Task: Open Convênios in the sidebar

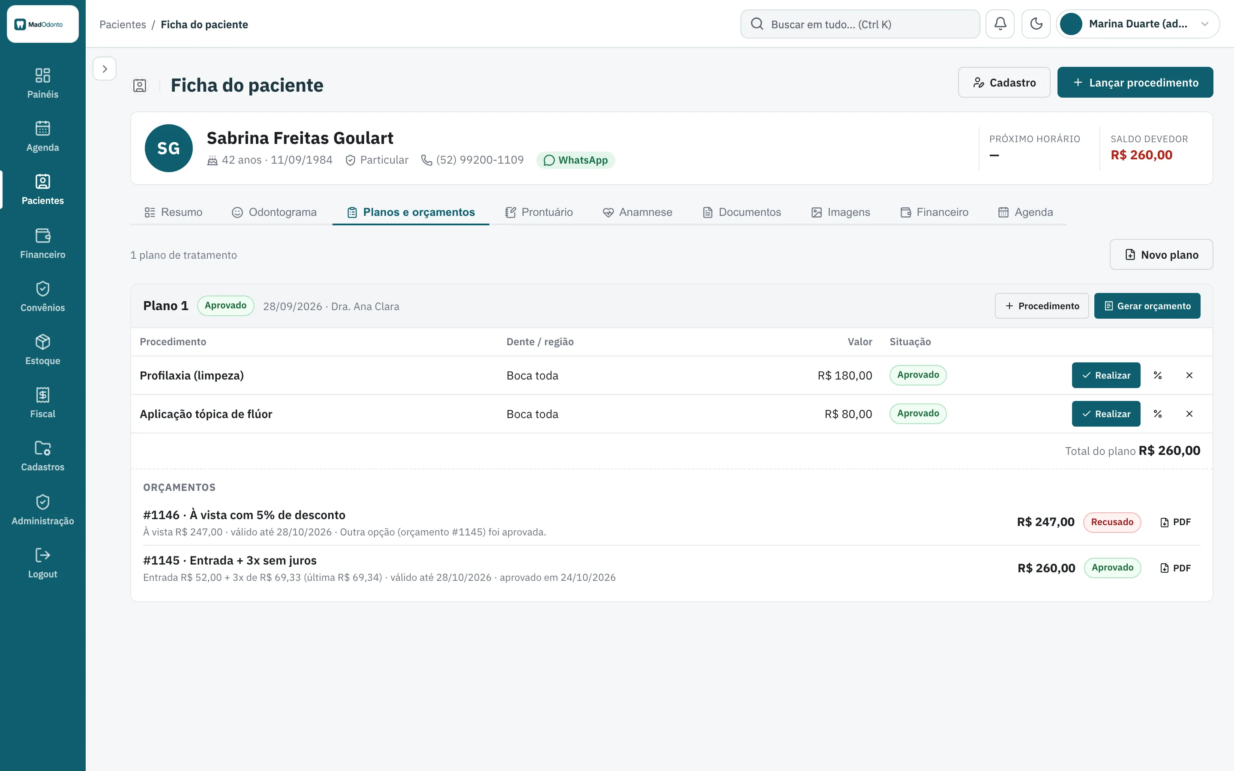Action: click(x=43, y=297)
